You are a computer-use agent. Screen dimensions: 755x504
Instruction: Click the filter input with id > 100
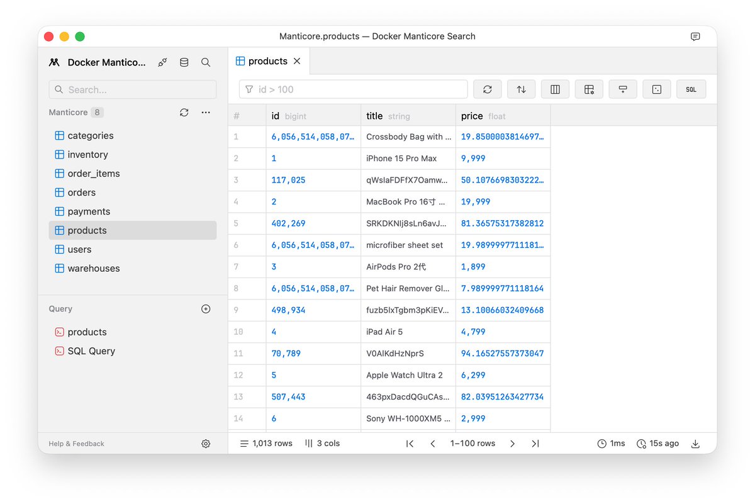(x=354, y=89)
